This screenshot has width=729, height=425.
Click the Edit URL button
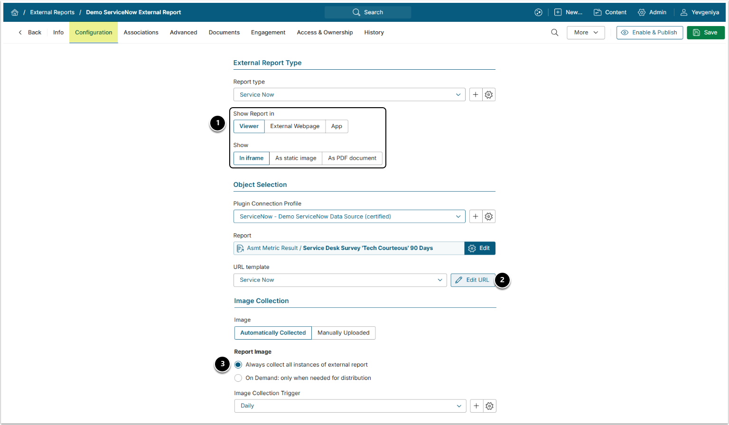(472, 280)
